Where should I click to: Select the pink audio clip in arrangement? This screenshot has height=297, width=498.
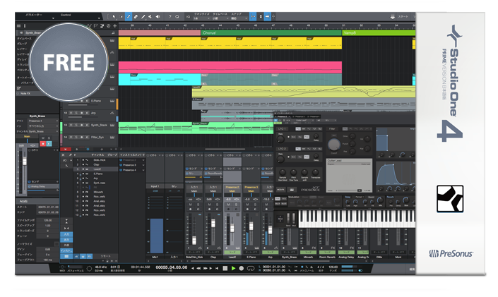[x=230, y=68]
